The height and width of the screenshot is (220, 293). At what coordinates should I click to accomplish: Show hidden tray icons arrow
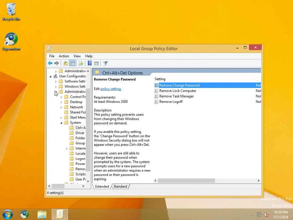point(252,215)
